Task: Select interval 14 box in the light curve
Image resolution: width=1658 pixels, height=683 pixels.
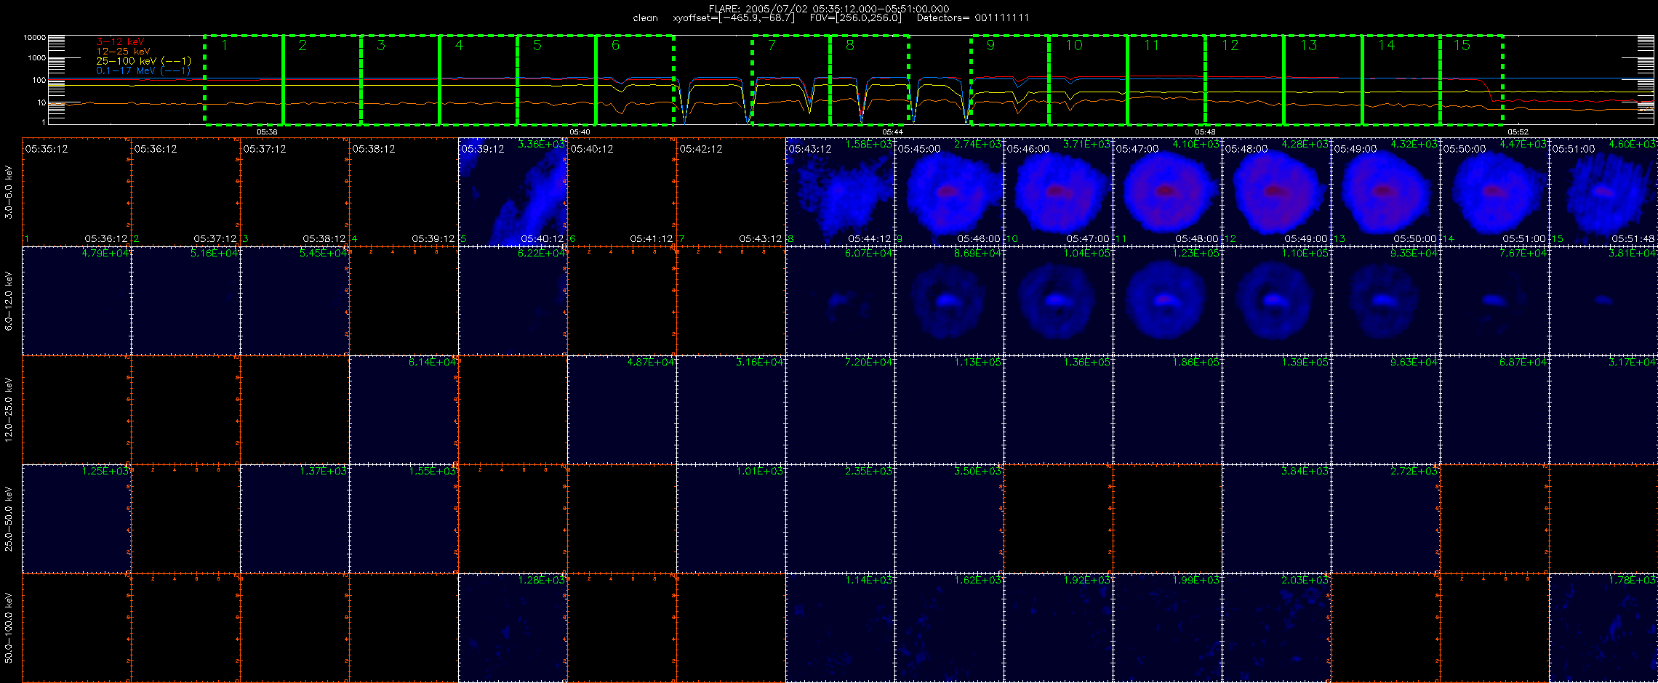Action: tap(1401, 80)
